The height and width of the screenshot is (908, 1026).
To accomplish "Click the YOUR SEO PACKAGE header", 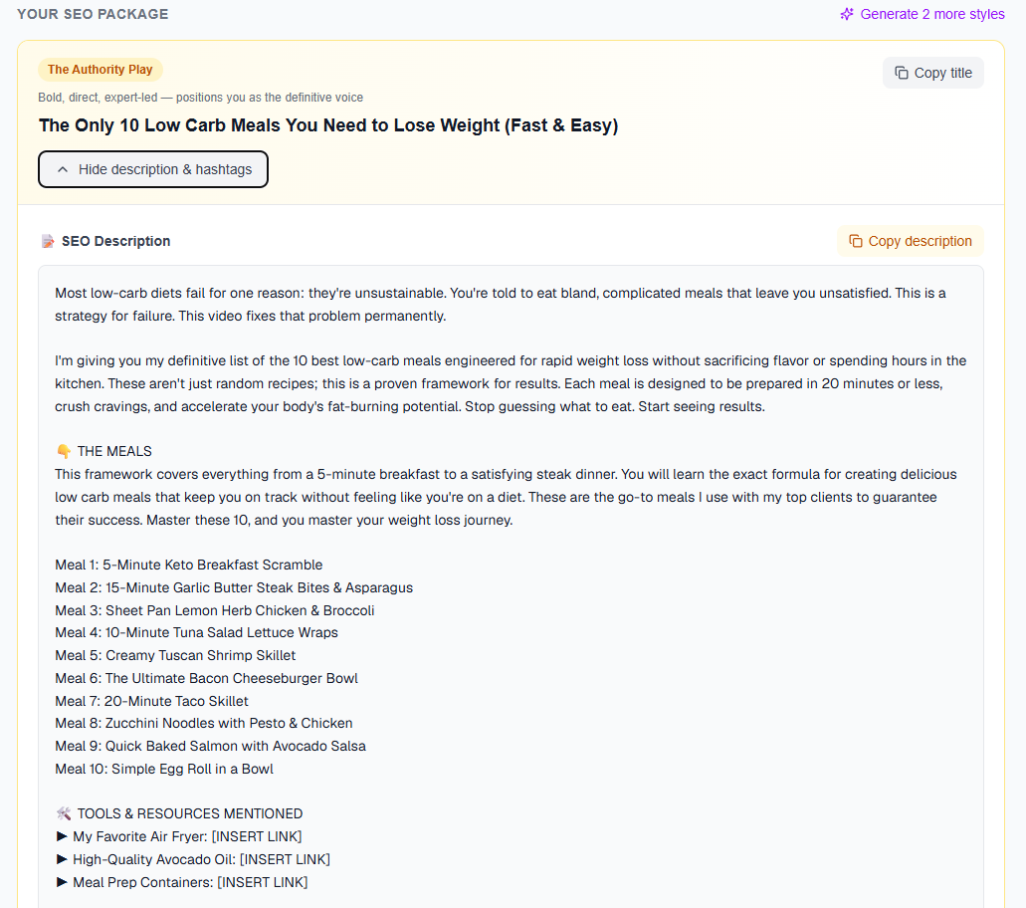I will tap(93, 14).
